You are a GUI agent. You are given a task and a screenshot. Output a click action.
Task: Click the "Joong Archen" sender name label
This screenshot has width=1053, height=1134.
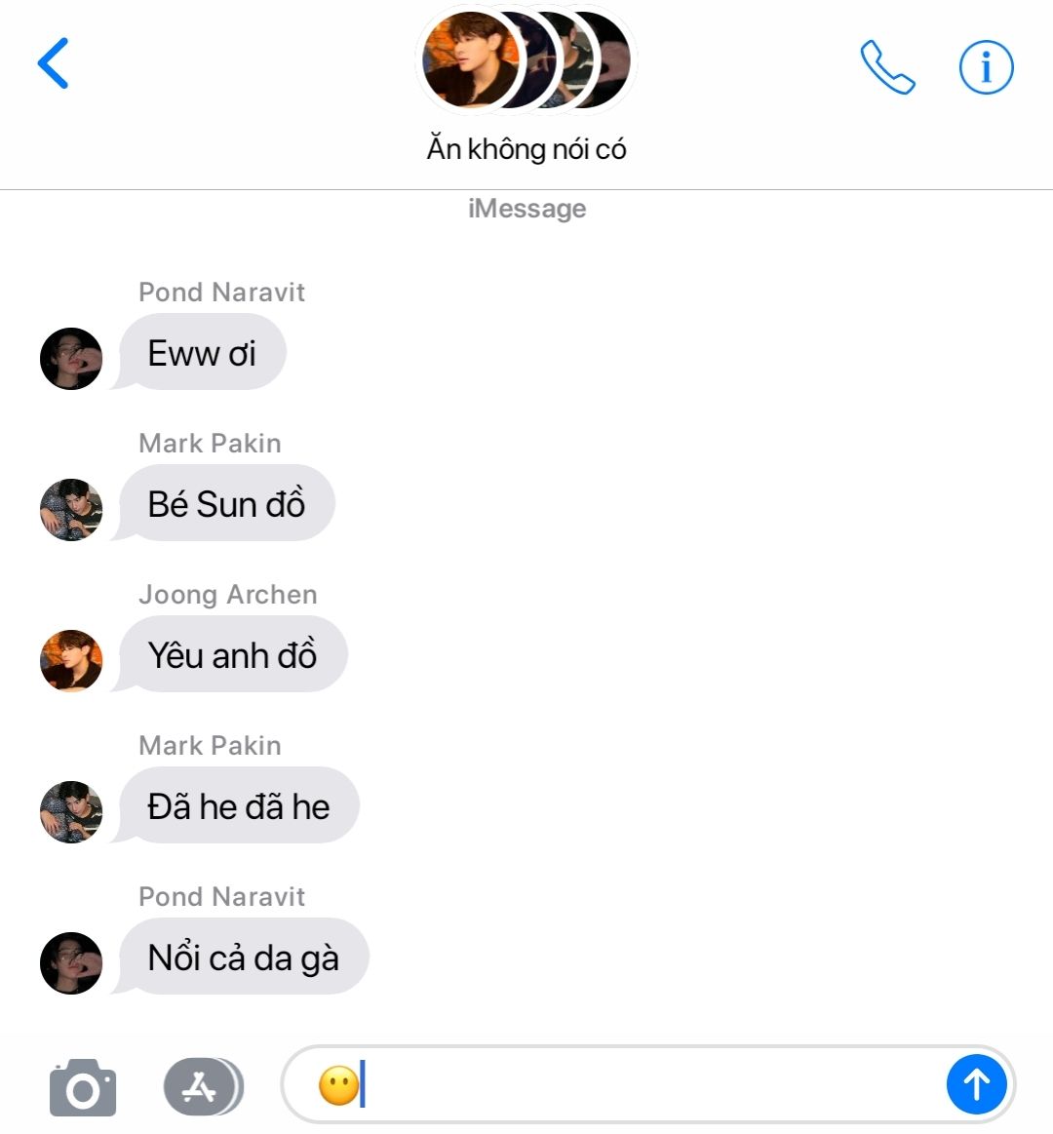click(228, 595)
